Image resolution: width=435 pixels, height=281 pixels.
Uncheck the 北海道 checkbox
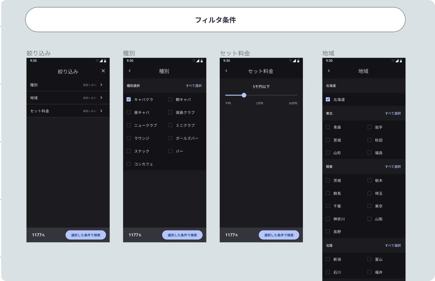pyautogui.click(x=328, y=99)
